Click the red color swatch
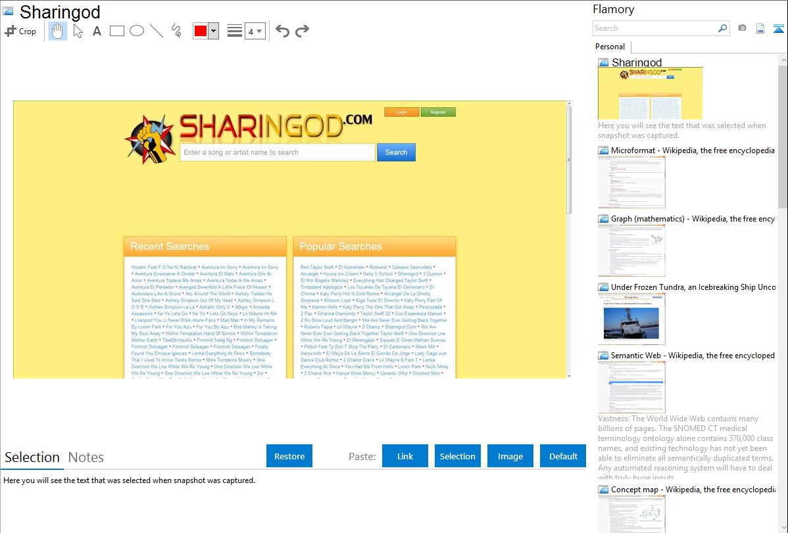 [201, 31]
